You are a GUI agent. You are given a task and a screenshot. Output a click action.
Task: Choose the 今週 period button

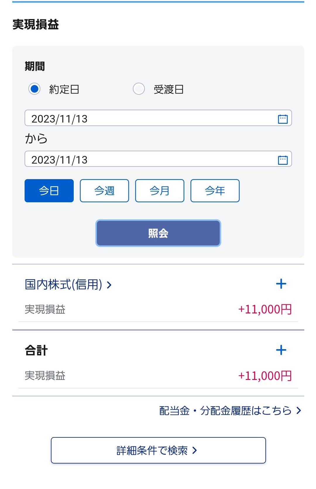point(104,191)
